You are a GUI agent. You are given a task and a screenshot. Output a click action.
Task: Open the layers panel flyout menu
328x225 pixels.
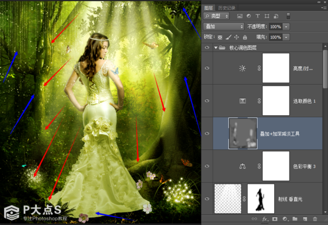pyautogui.click(x=323, y=8)
